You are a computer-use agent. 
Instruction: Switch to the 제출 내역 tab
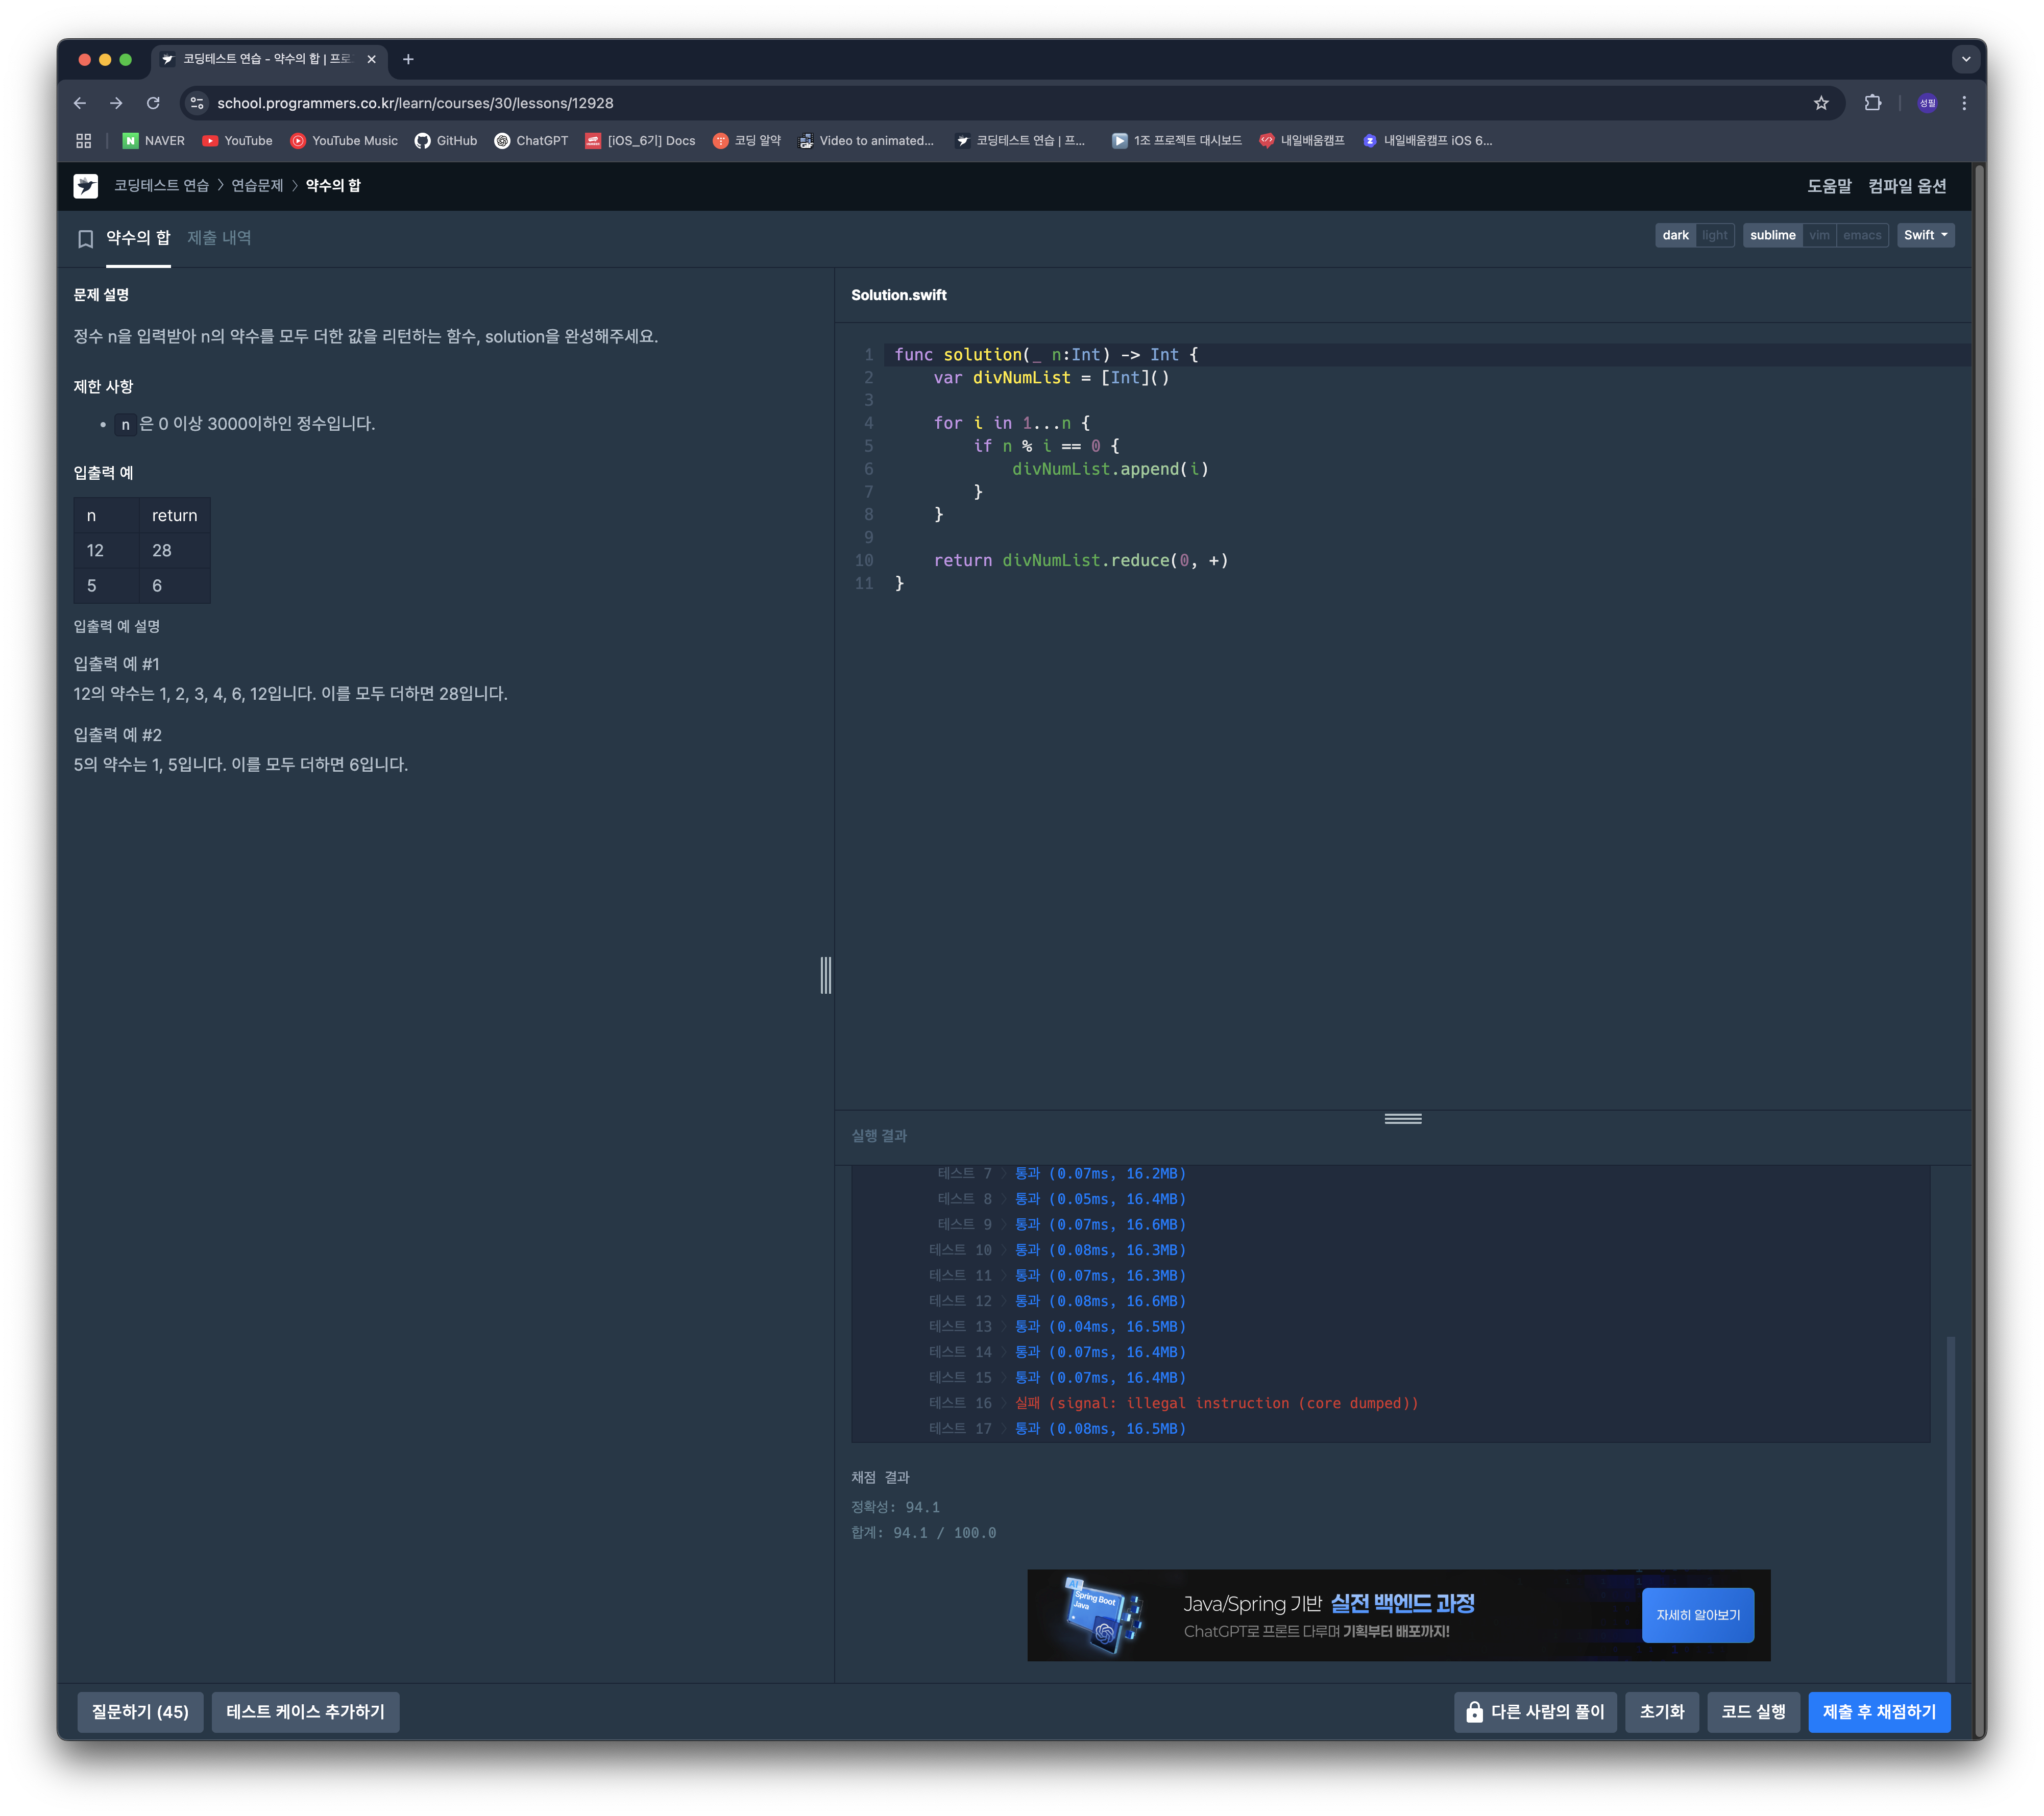219,238
